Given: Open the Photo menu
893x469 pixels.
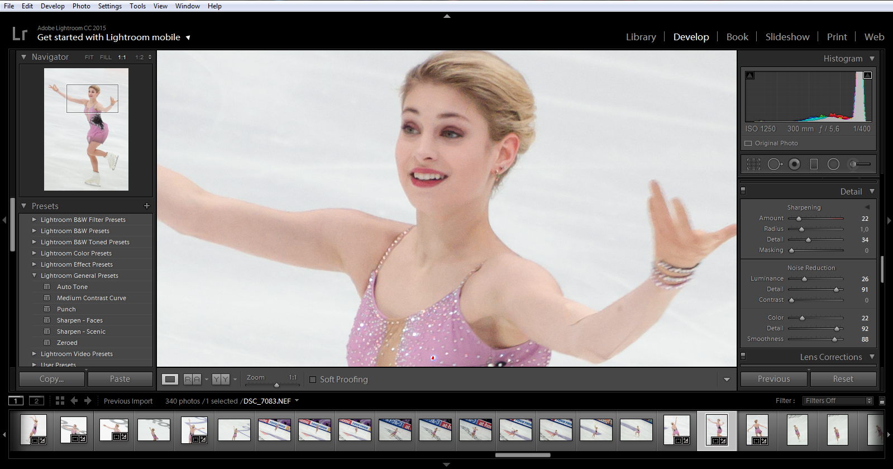Looking at the screenshot, I should coord(81,6).
